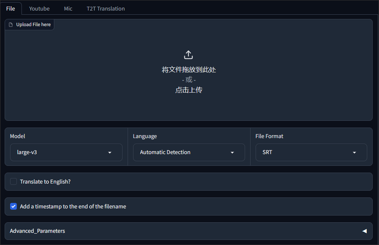Expand the Advanced_Parameters section
This screenshot has height=245, width=379.
coord(189,231)
